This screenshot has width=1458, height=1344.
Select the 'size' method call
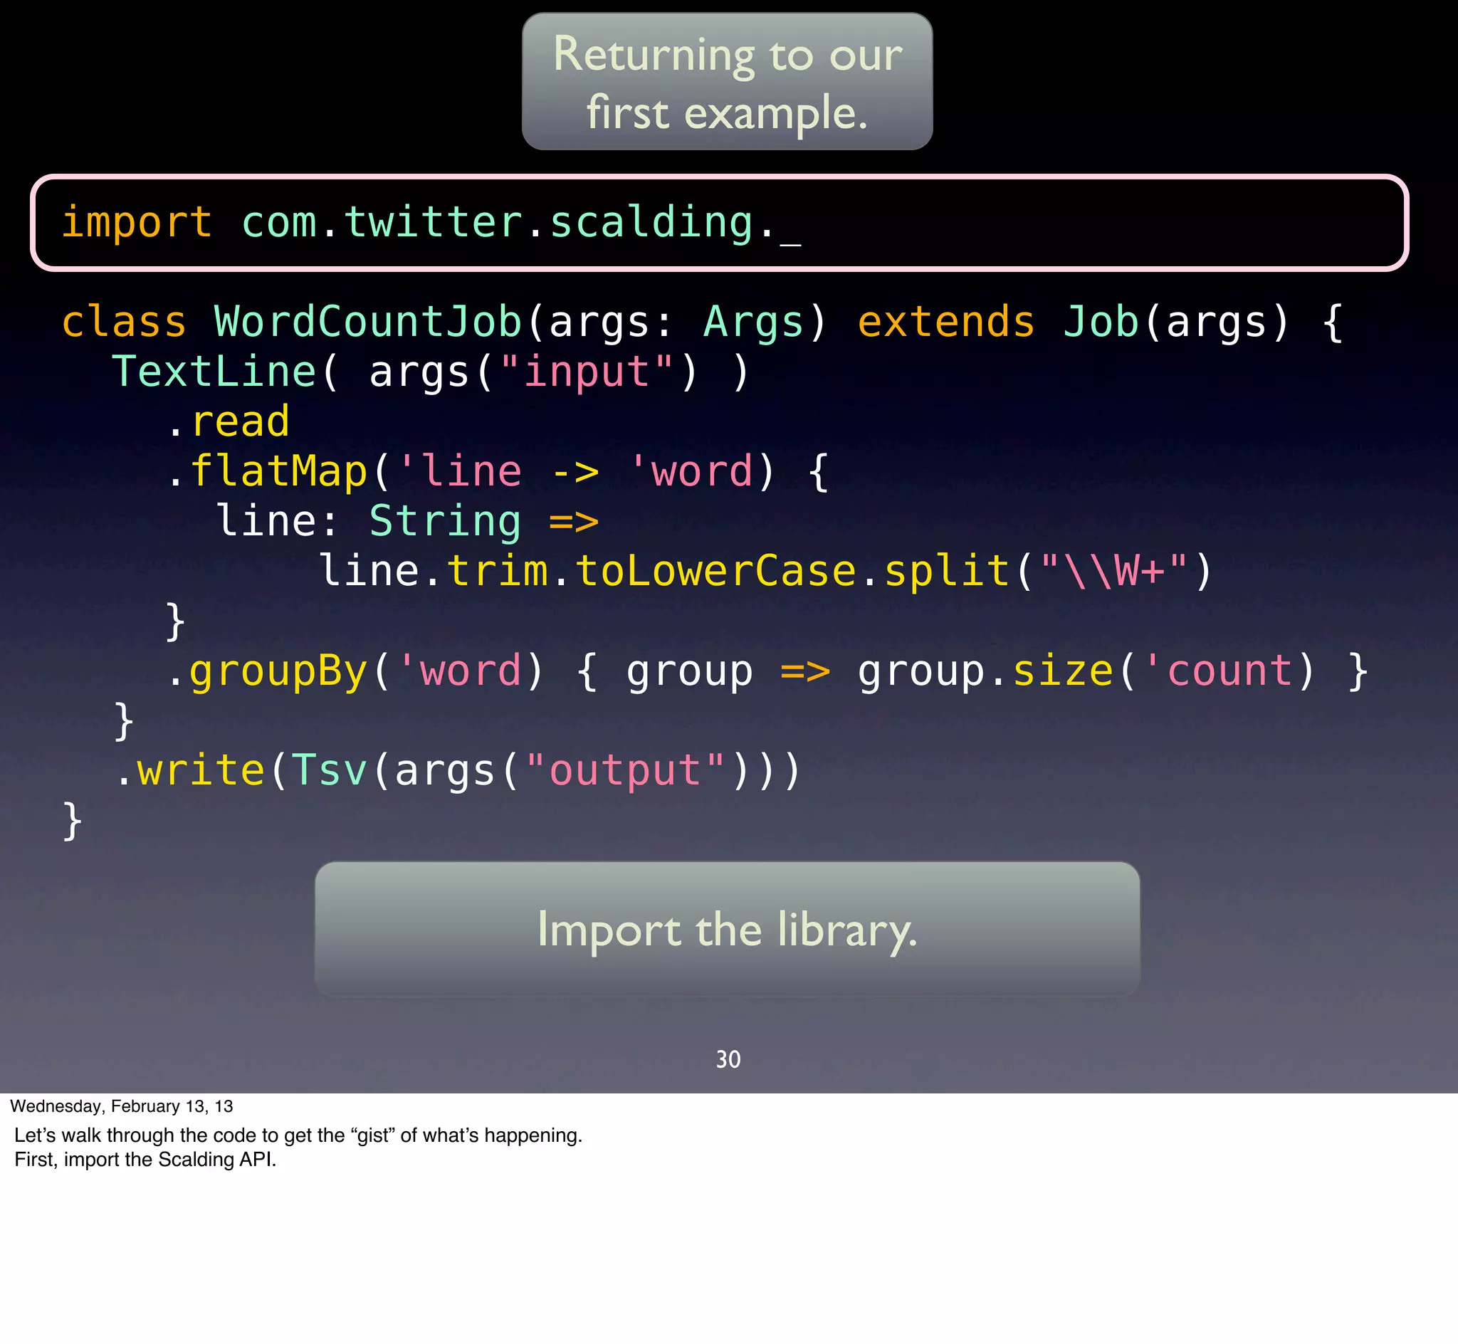click(1063, 671)
